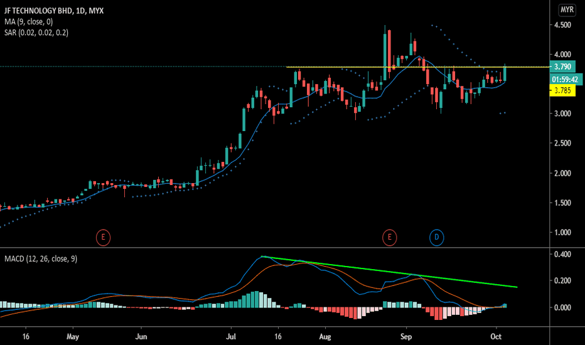Click the Sep label on time axis
585x345 pixels.
coord(406,336)
